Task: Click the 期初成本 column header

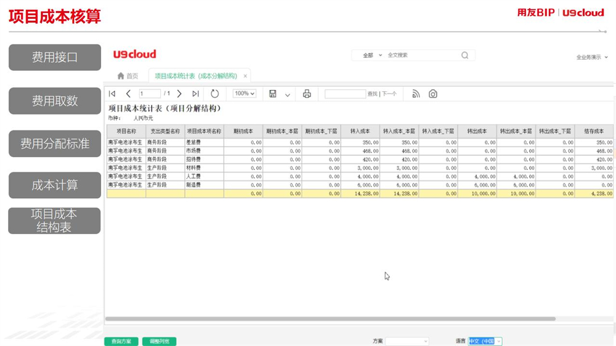Action: (243, 131)
